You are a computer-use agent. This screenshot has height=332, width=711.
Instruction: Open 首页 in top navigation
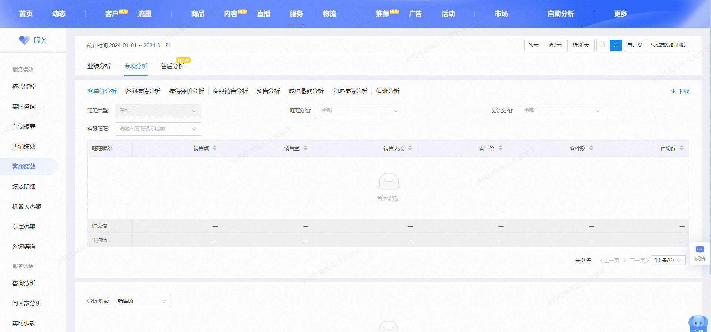[26, 14]
